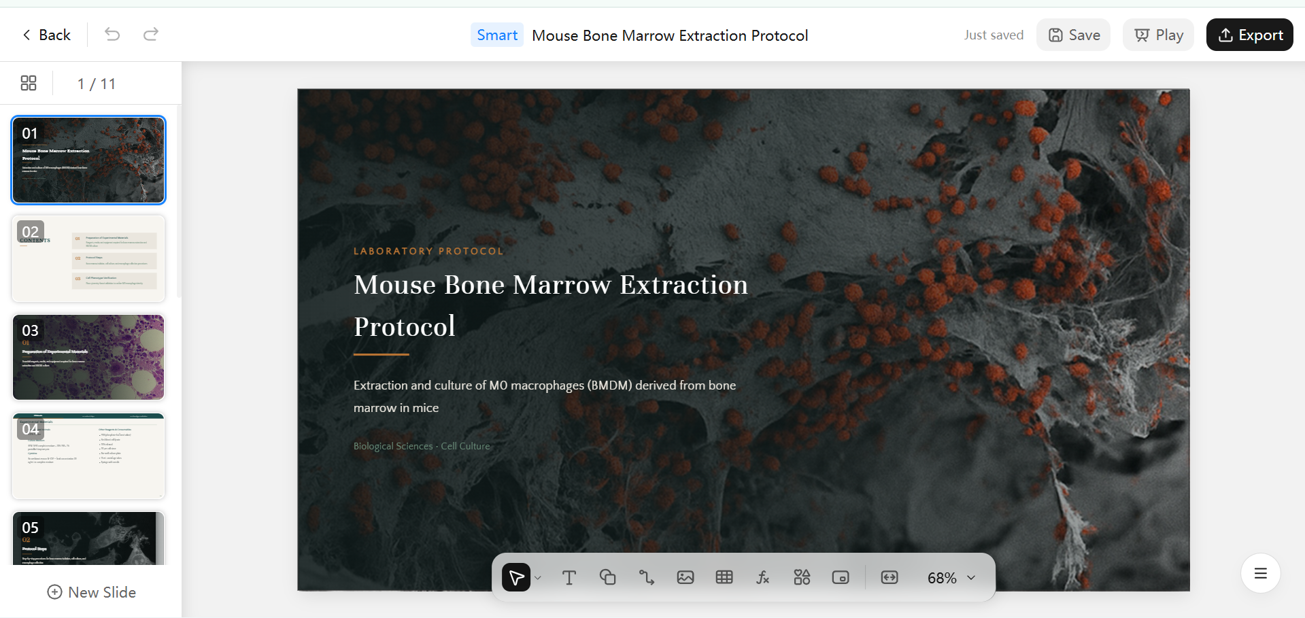This screenshot has width=1305, height=618.
Task: Click the slide panel scrollbar
Action: point(179,201)
